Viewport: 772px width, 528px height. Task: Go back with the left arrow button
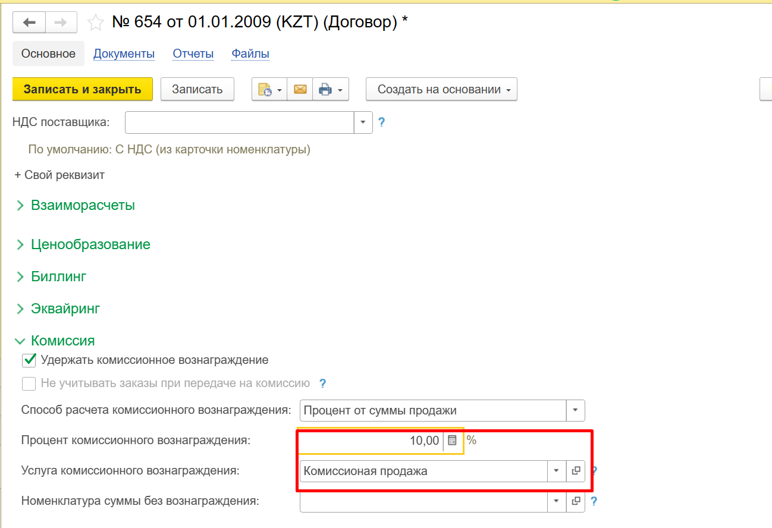(x=29, y=23)
